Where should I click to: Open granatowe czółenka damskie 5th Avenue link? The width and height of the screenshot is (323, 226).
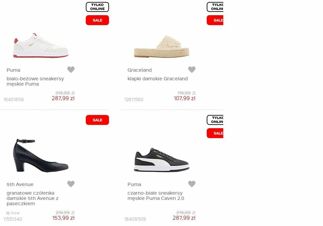[x=33, y=198]
